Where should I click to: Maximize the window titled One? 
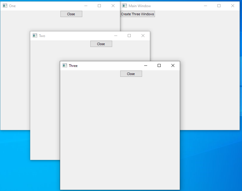[x=99, y=6]
